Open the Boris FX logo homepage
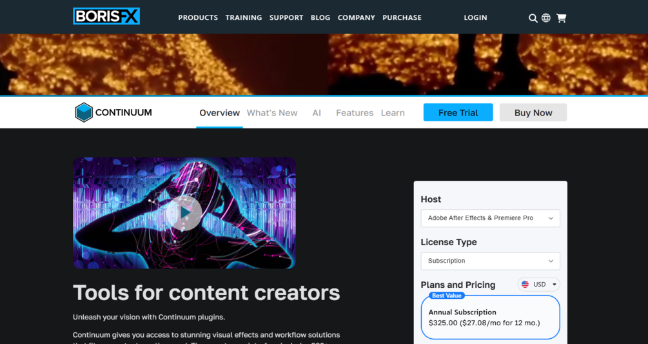The height and width of the screenshot is (344, 648). tap(106, 16)
